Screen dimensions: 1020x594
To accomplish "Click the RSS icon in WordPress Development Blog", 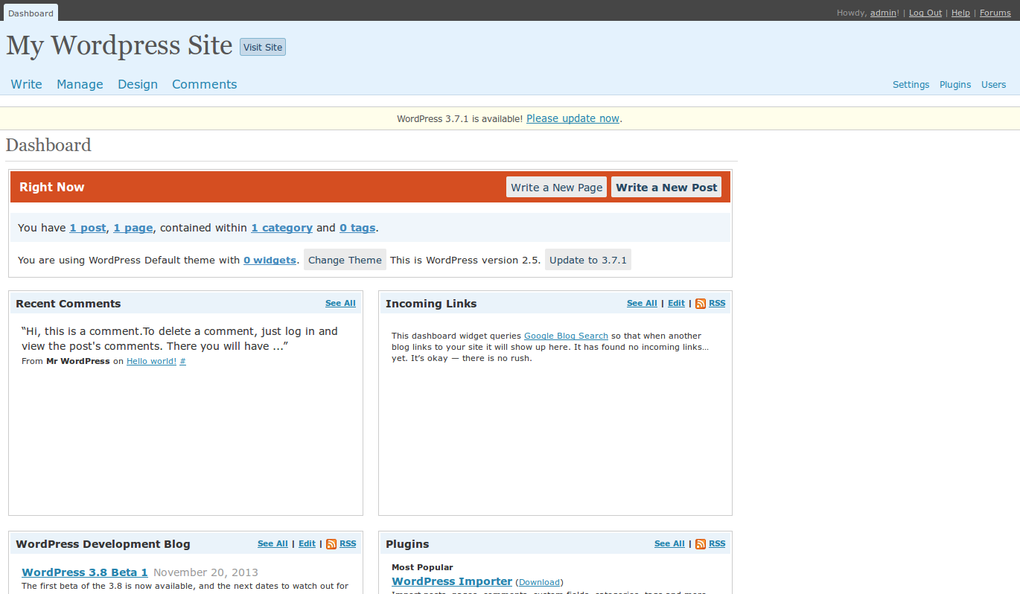I will click(331, 544).
